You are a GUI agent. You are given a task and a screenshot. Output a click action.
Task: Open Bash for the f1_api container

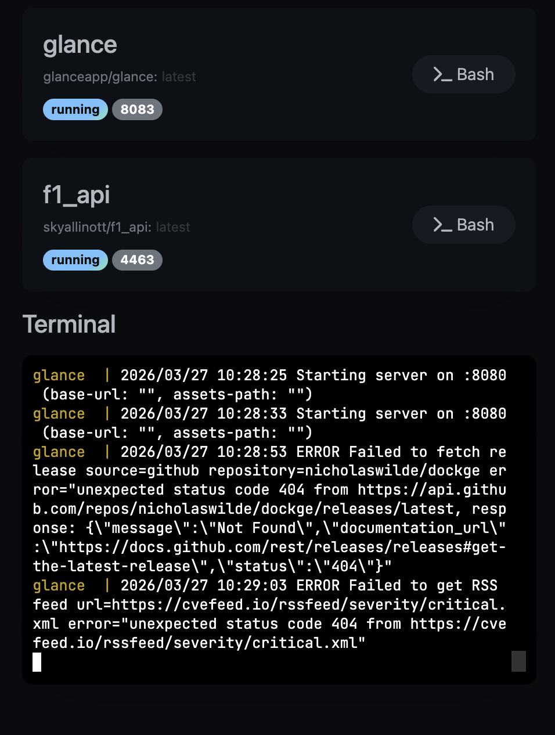click(463, 225)
